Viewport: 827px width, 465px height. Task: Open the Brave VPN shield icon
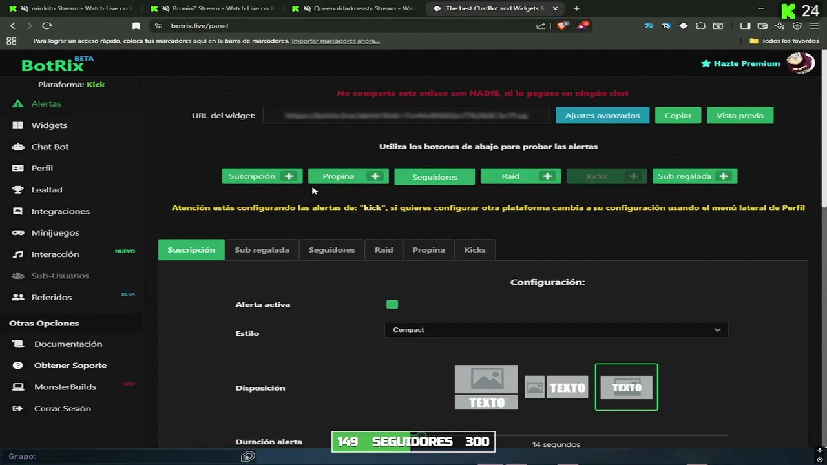point(797,26)
